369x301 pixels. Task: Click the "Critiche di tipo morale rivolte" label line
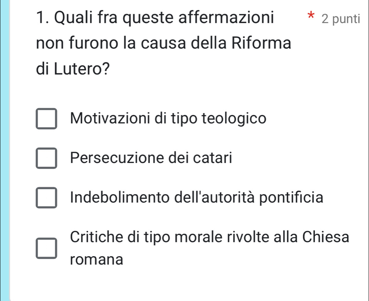coord(210,236)
